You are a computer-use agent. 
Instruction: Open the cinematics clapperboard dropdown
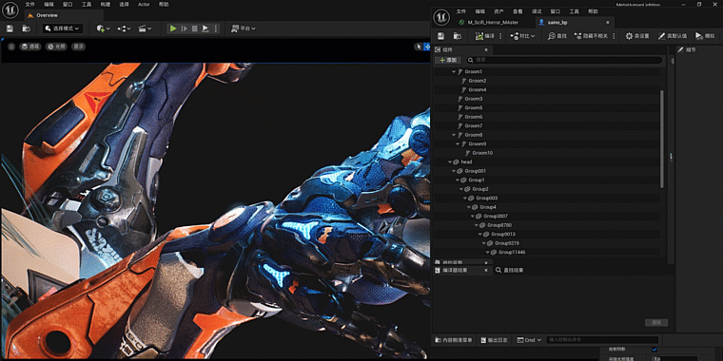[145, 28]
